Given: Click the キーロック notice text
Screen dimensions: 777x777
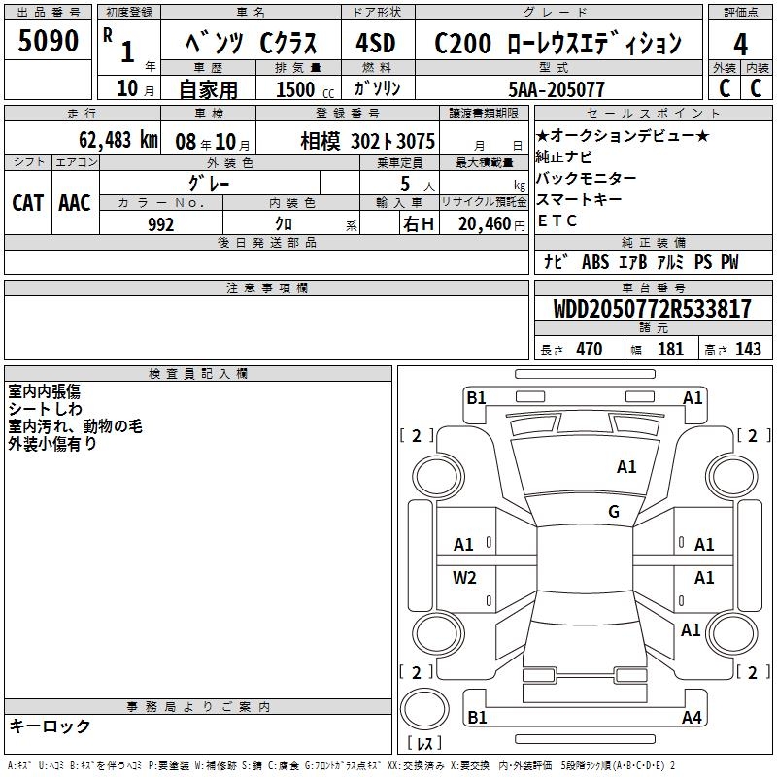Looking at the screenshot, I should (x=50, y=726).
